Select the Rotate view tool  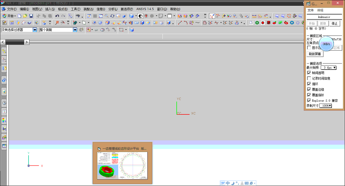112,16
